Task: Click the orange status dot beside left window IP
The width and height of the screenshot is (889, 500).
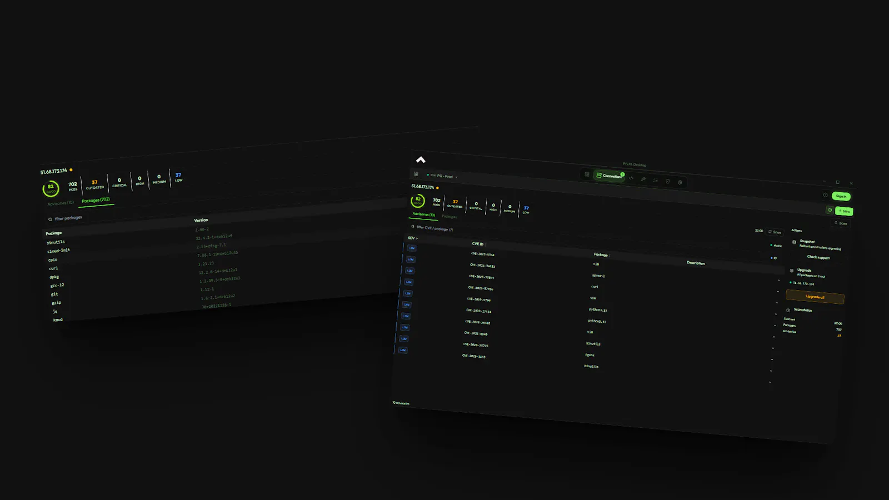Action: coord(71,169)
